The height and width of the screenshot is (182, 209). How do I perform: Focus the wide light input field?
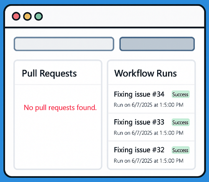[x=64, y=44]
